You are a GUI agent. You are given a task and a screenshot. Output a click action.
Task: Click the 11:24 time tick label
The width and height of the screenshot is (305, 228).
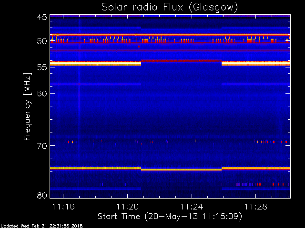(192, 207)
